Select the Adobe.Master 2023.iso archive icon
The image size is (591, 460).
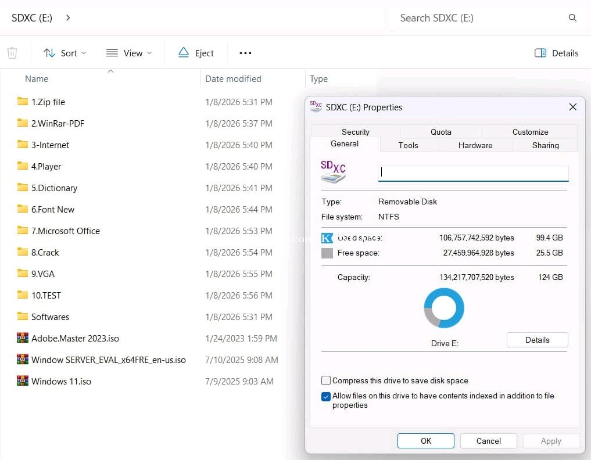[x=23, y=338]
